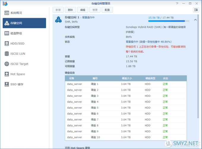Click the 15.56 TB used capacity value in details
The width and height of the screenshot is (202, 149).
pyautogui.click(x=131, y=61)
